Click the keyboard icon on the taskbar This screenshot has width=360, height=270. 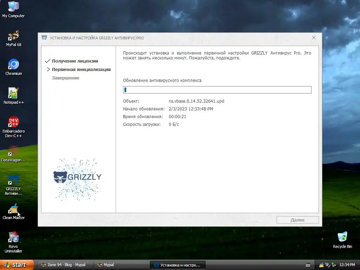click(308, 265)
